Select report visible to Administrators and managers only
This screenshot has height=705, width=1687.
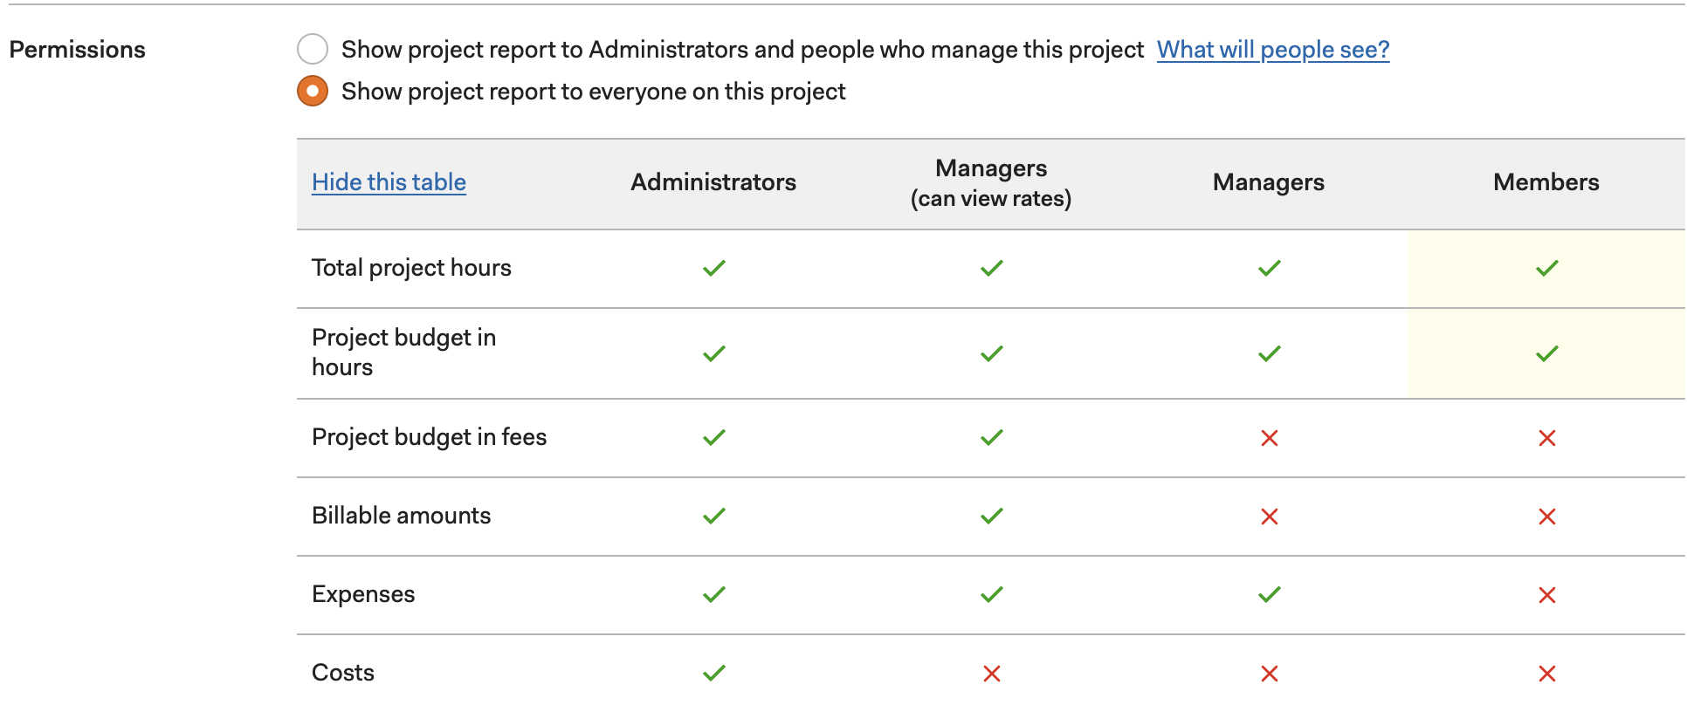(313, 50)
